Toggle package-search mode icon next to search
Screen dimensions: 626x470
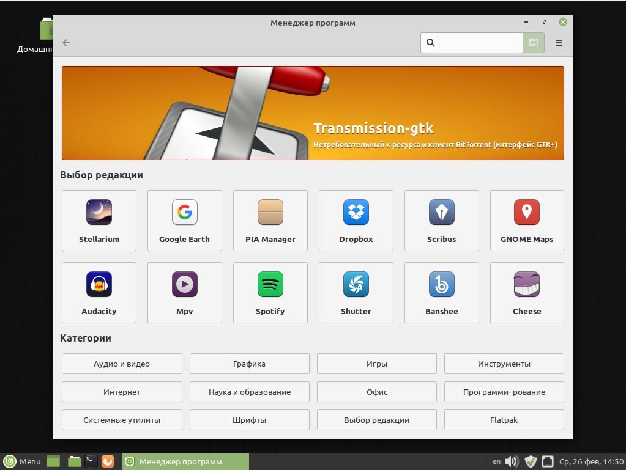pos(534,43)
